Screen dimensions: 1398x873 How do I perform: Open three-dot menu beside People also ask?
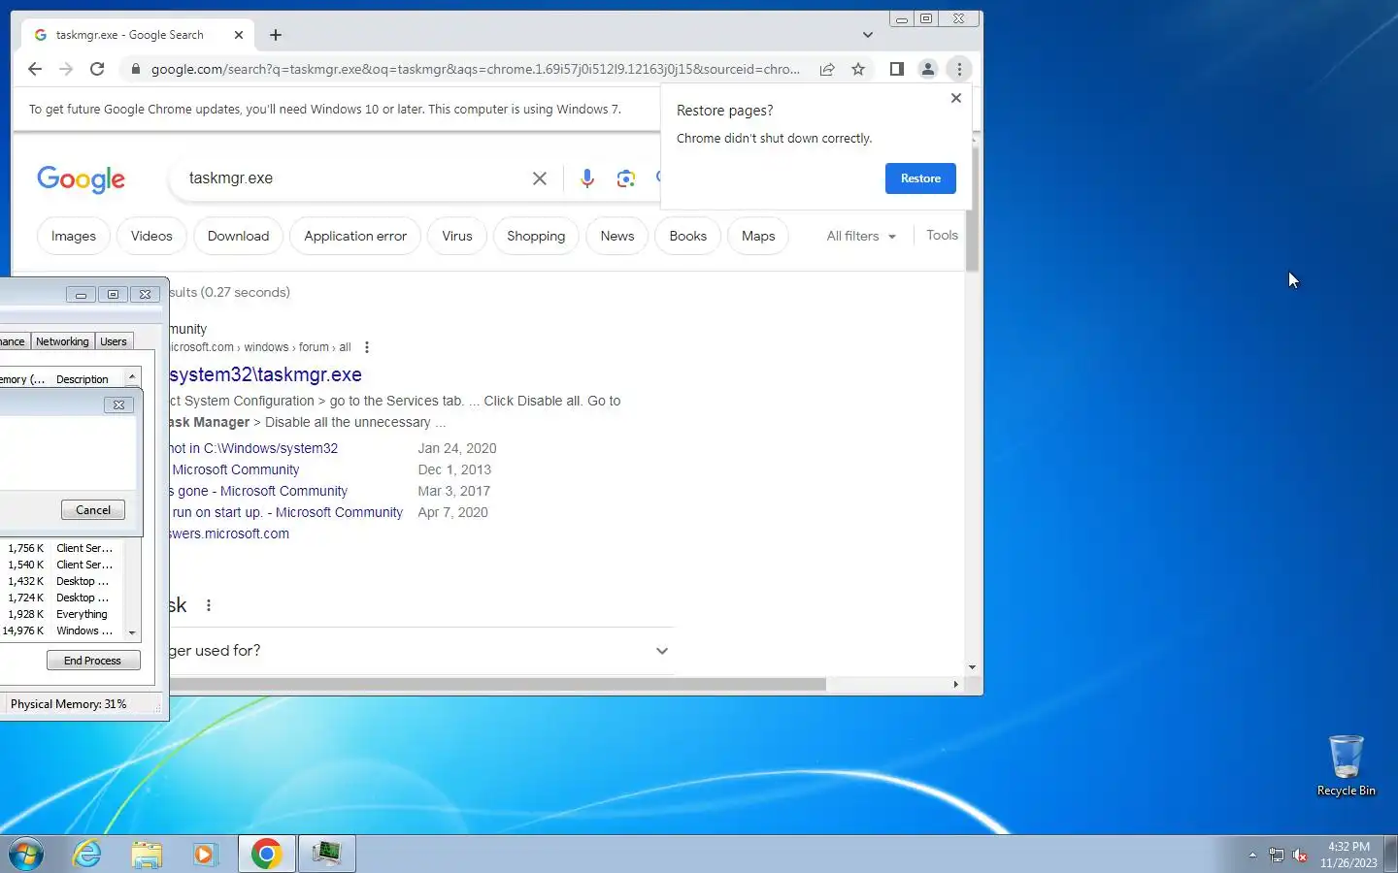pos(209,605)
